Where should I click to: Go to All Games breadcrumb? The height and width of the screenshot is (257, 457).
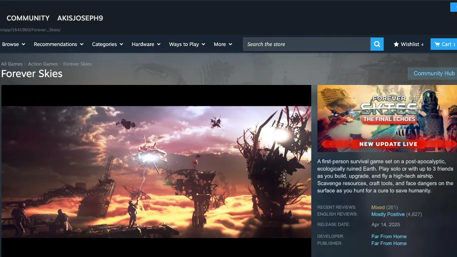click(x=12, y=64)
